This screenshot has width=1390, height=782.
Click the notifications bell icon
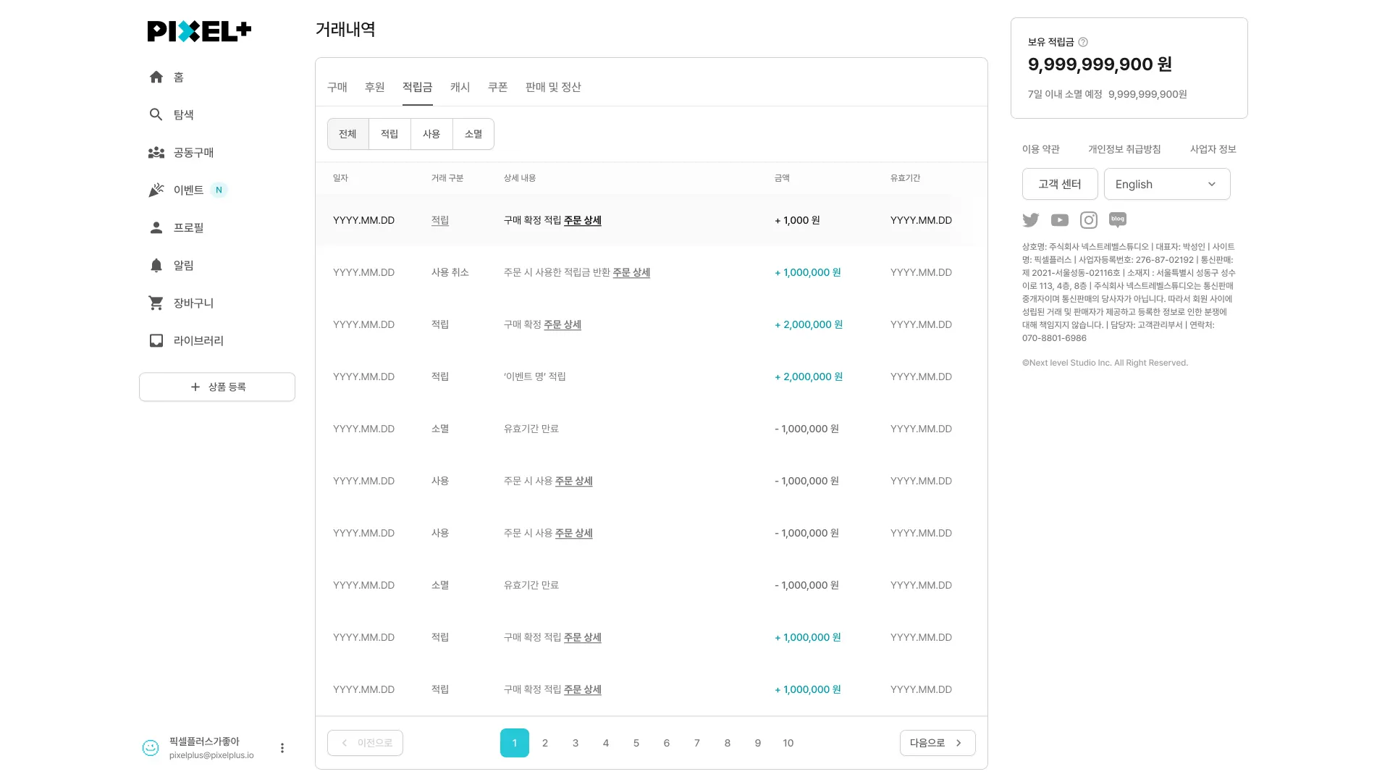click(156, 265)
